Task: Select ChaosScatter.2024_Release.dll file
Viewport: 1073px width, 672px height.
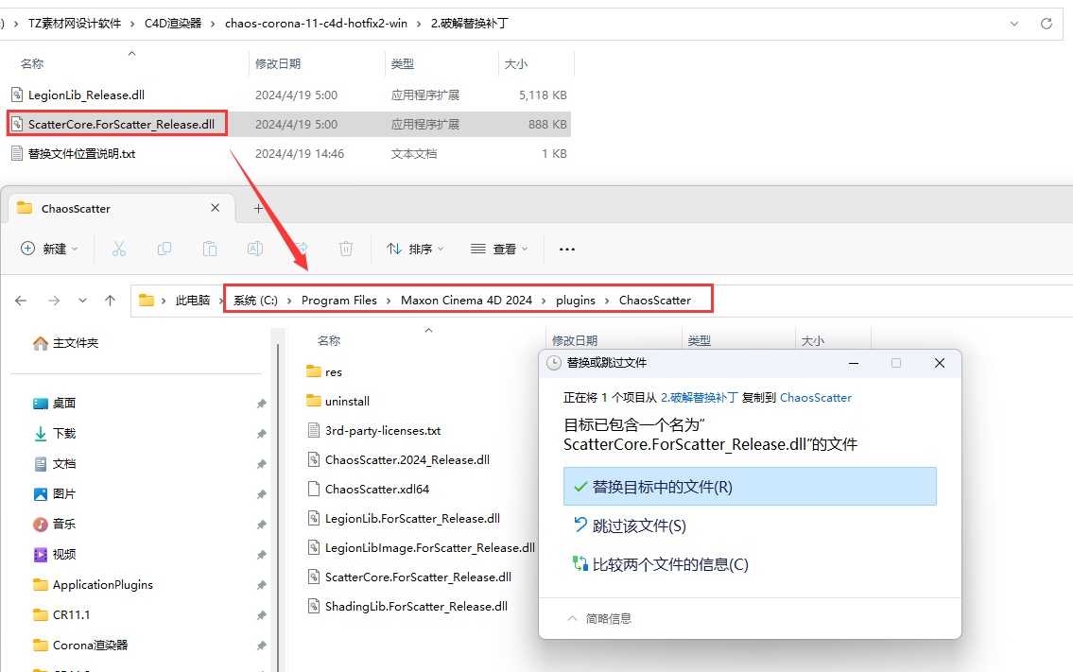Action: pos(398,460)
